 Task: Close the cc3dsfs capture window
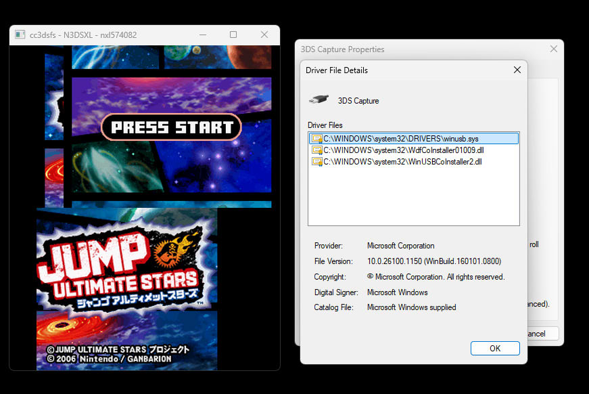[264, 35]
